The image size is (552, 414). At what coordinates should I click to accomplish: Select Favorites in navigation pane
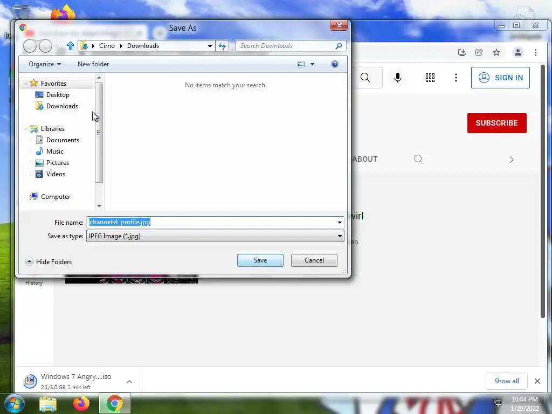(53, 84)
